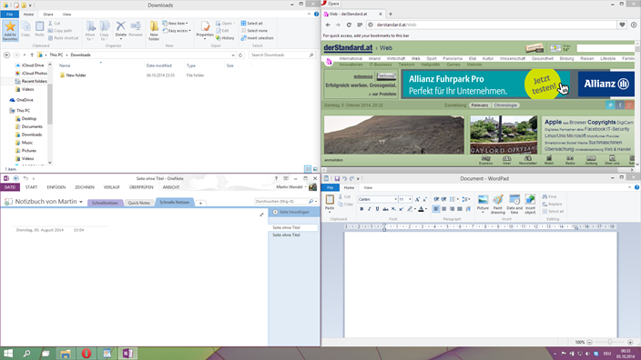The width and height of the screenshot is (641, 360).
Task: Click the taskbar Search magnifier
Action: click(x=26, y=354)
